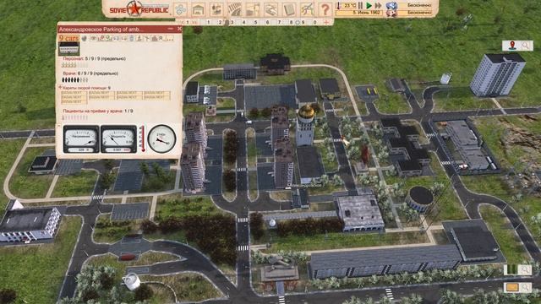Open the industry buildings menu icon
This screenshot has width=541, height=304.
pyautogui.click(x=216, y=9)
